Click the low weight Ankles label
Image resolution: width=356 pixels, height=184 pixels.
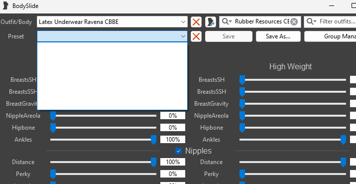pos(23,140)
